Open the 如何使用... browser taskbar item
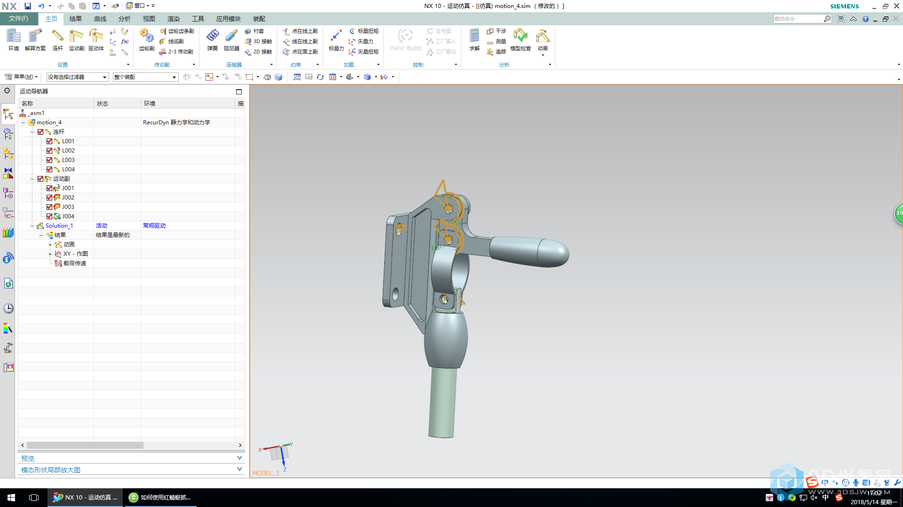 pyautogui.click(x=160, y=498)
